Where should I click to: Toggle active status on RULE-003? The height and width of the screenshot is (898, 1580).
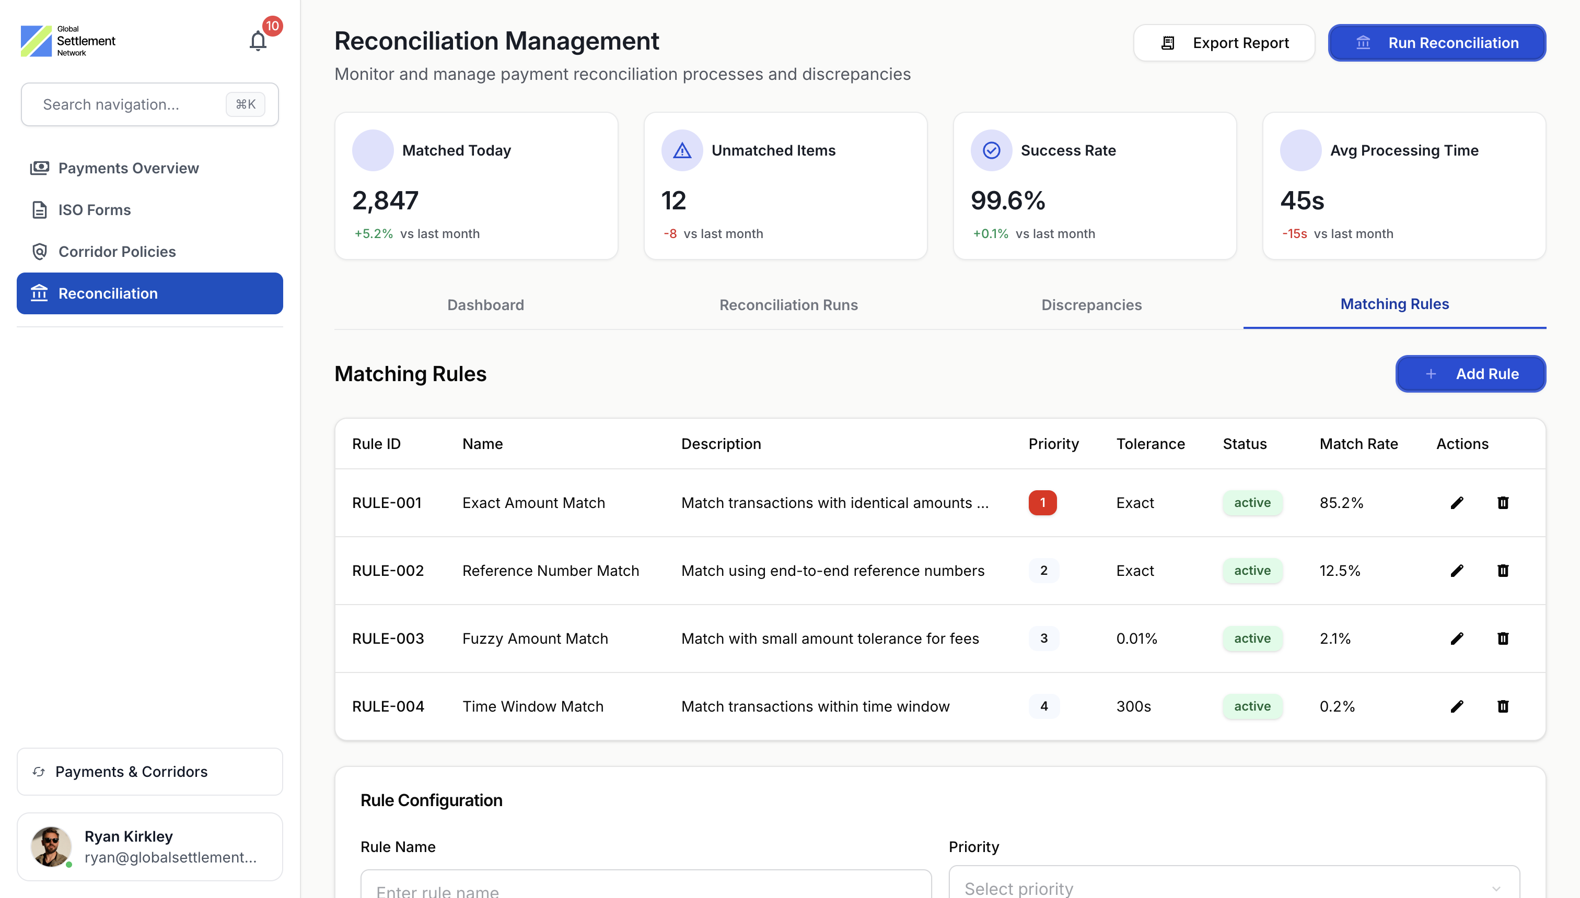click(1252, 639)
